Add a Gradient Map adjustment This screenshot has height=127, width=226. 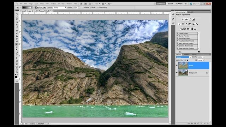(191, 29)
